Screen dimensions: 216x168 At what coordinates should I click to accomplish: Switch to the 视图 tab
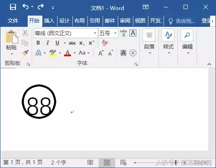(x=140, y=21)
